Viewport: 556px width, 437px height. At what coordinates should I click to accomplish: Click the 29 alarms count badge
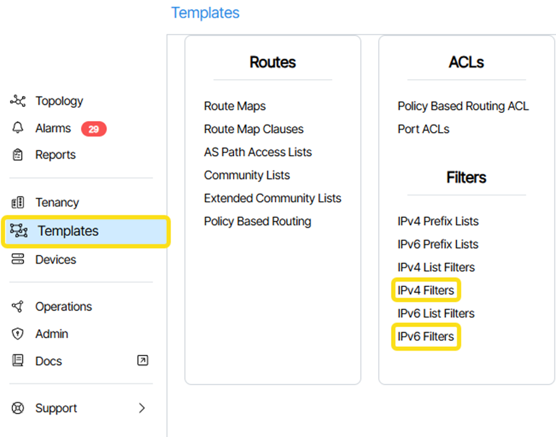click(x=93, y=129)
